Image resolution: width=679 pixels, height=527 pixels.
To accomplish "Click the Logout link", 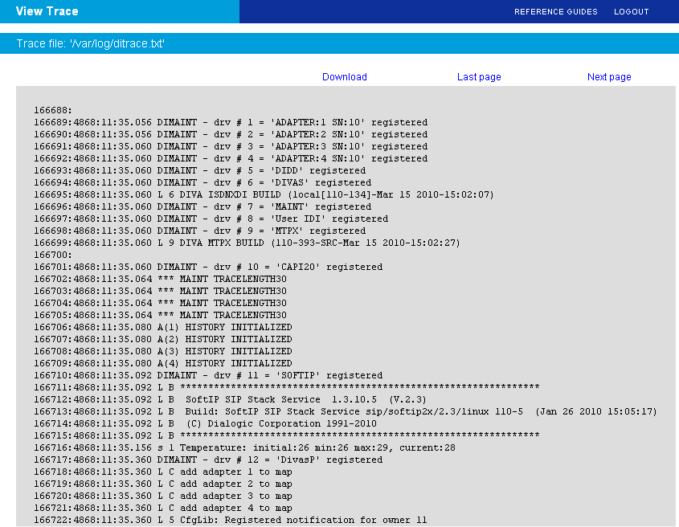I will (x=631, y=12).
